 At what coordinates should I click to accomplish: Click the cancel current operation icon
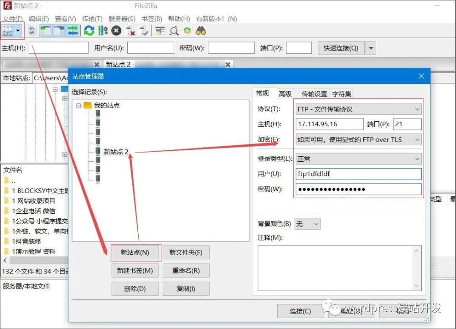click(x=116, y=31)
